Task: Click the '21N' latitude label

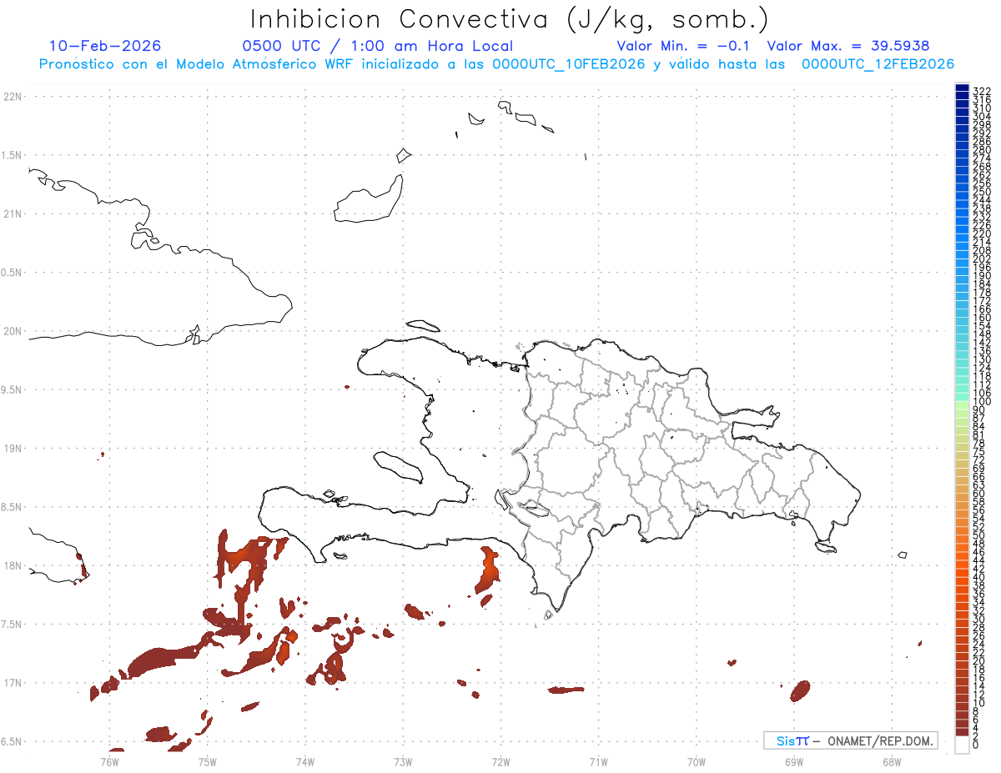Action: (12, 213)
